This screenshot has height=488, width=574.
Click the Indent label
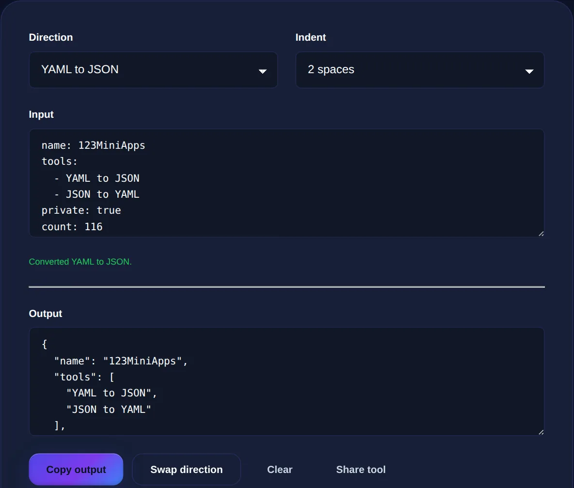[x=310, y=37]
